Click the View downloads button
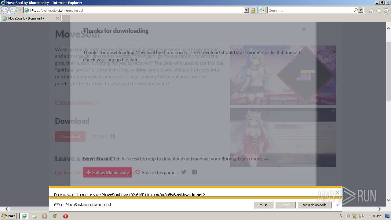 pyautogui.click(x=315, y=205)
